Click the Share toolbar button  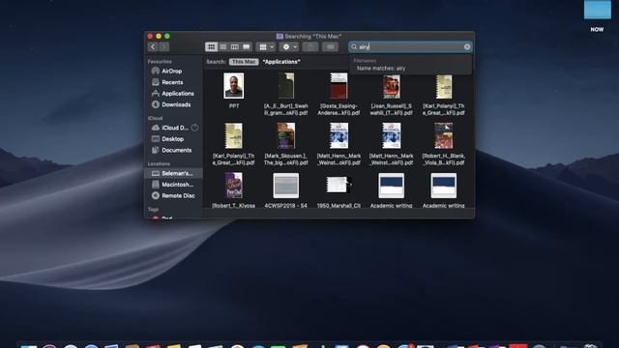pos(310,47)
